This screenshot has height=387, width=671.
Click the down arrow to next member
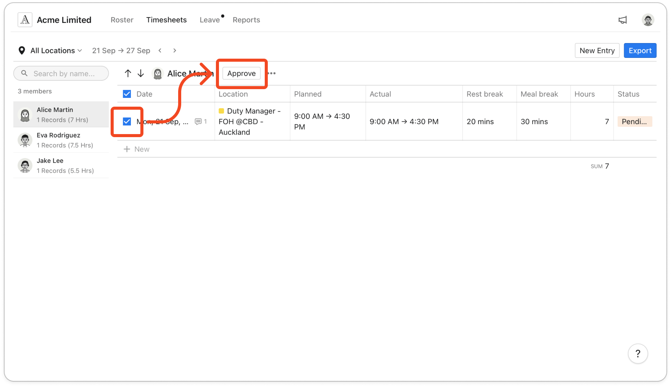[141, 73]
